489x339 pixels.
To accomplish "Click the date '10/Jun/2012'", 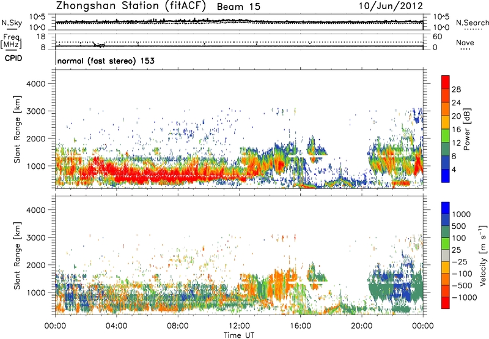I will (391, 6).
